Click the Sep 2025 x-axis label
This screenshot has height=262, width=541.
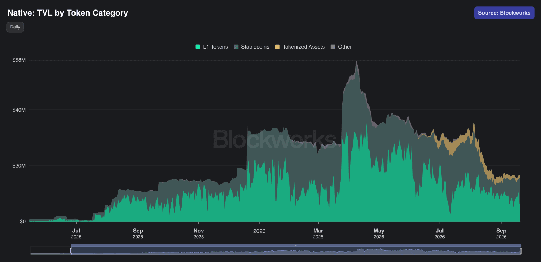(x=138, y=234)
